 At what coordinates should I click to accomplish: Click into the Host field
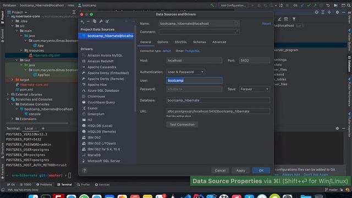(x=194, y=61)
